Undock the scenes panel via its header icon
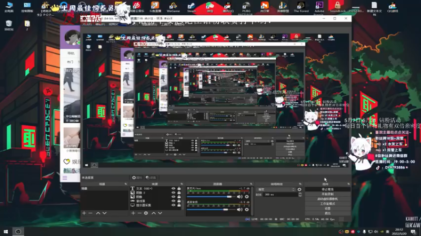This screenshot has height=236, width=421. point(126,184)
